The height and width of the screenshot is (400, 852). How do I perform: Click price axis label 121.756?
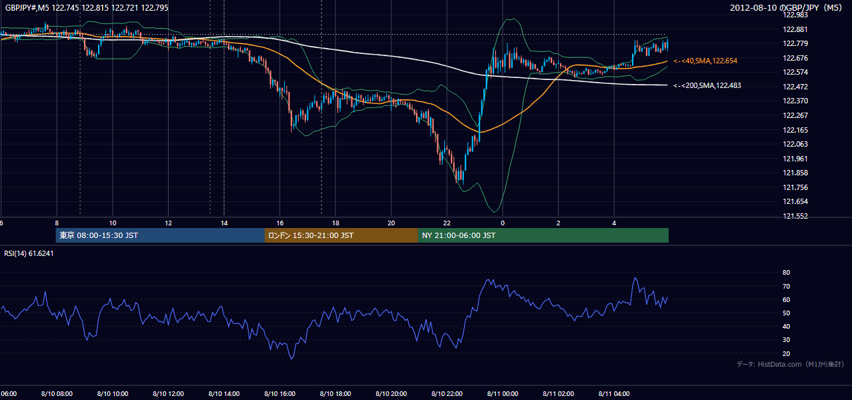point(795,187)
